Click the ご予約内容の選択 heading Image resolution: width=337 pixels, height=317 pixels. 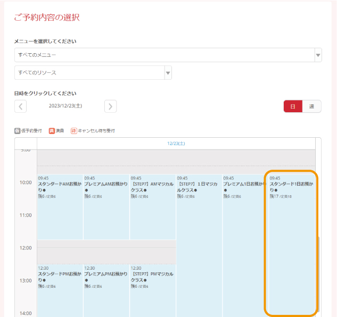pos(47,18)
